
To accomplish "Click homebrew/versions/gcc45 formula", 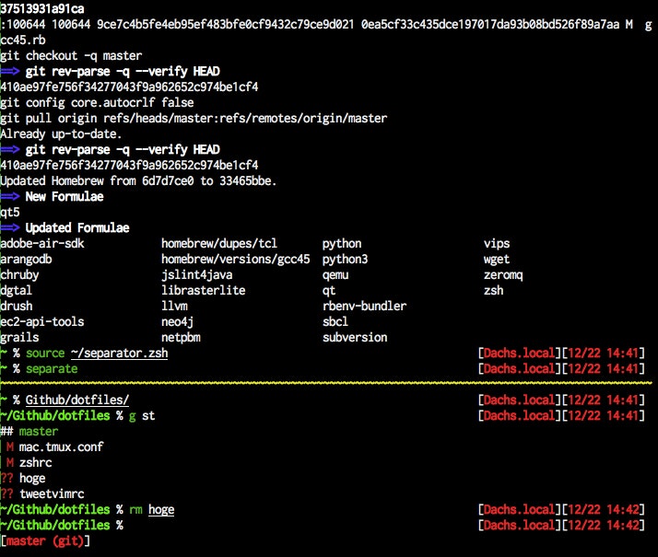I will point(235,260).
